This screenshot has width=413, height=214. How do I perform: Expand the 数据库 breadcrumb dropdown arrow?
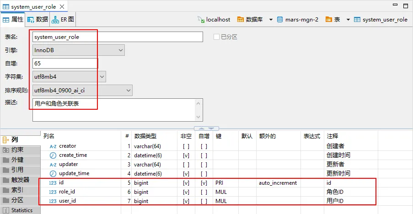pos(271,20)
